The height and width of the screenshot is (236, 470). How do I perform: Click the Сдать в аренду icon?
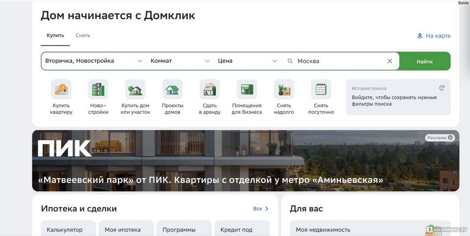[210, 90]
